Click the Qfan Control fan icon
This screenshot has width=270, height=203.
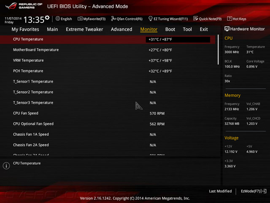point(113,19)
